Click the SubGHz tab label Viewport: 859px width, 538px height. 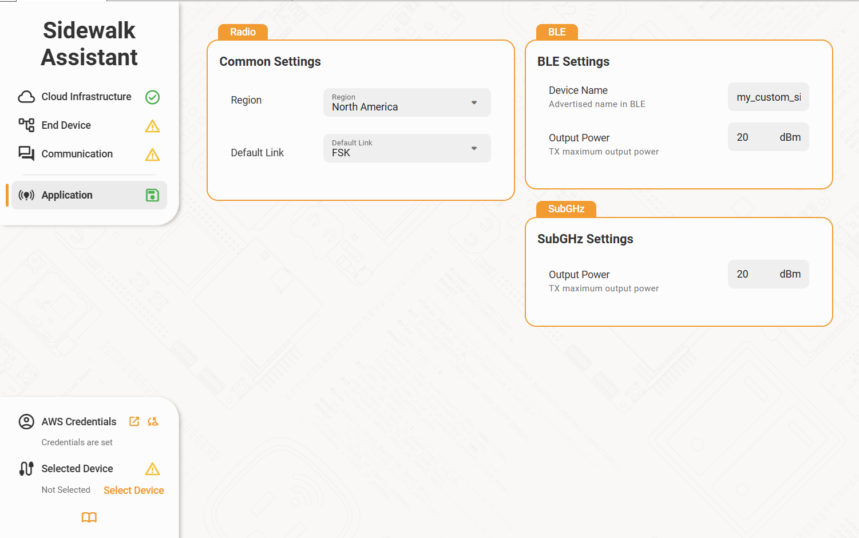(x=566, y=209)
